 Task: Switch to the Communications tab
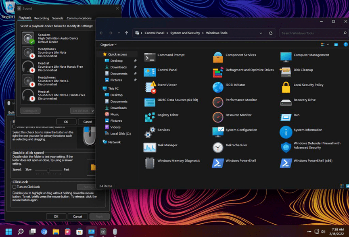(79, 18)
